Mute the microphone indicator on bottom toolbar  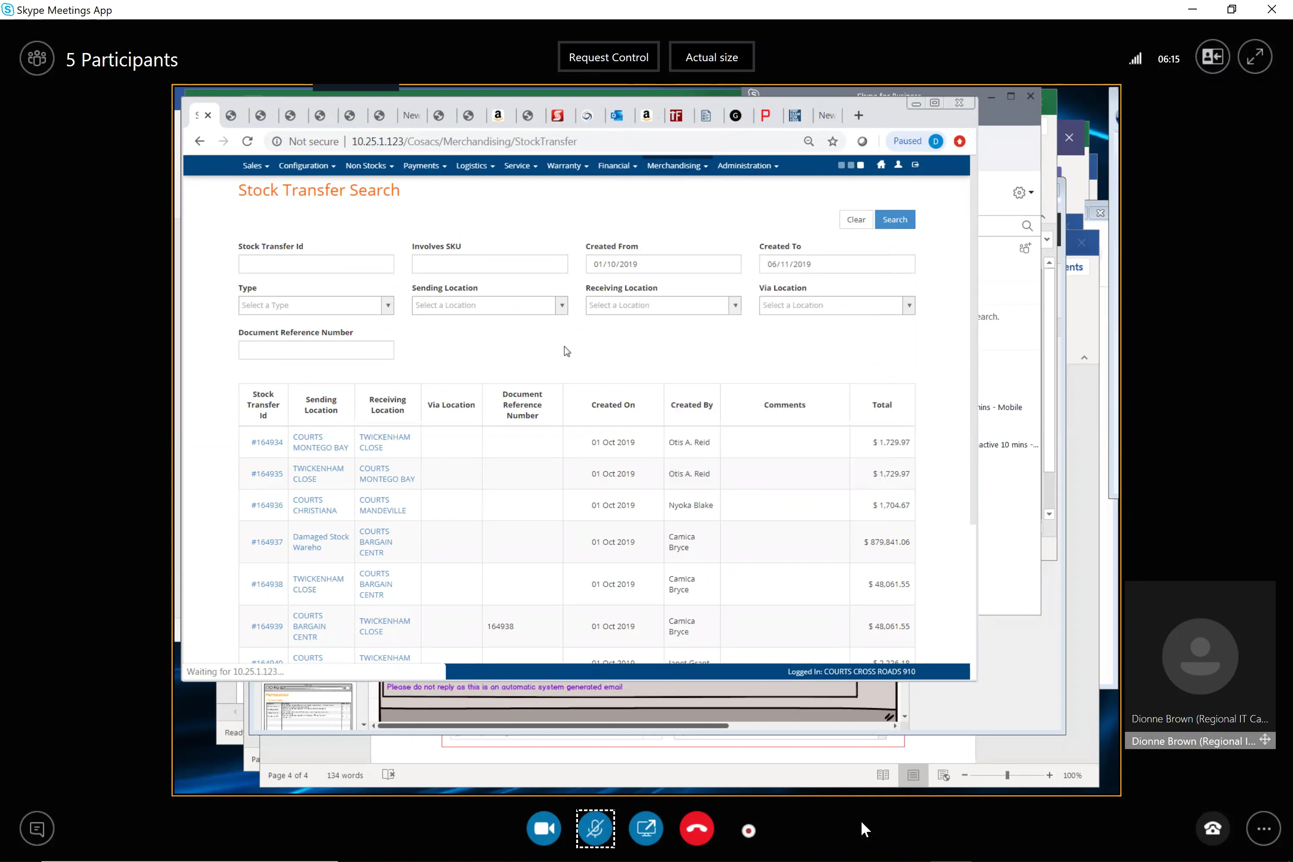[595, 828]
